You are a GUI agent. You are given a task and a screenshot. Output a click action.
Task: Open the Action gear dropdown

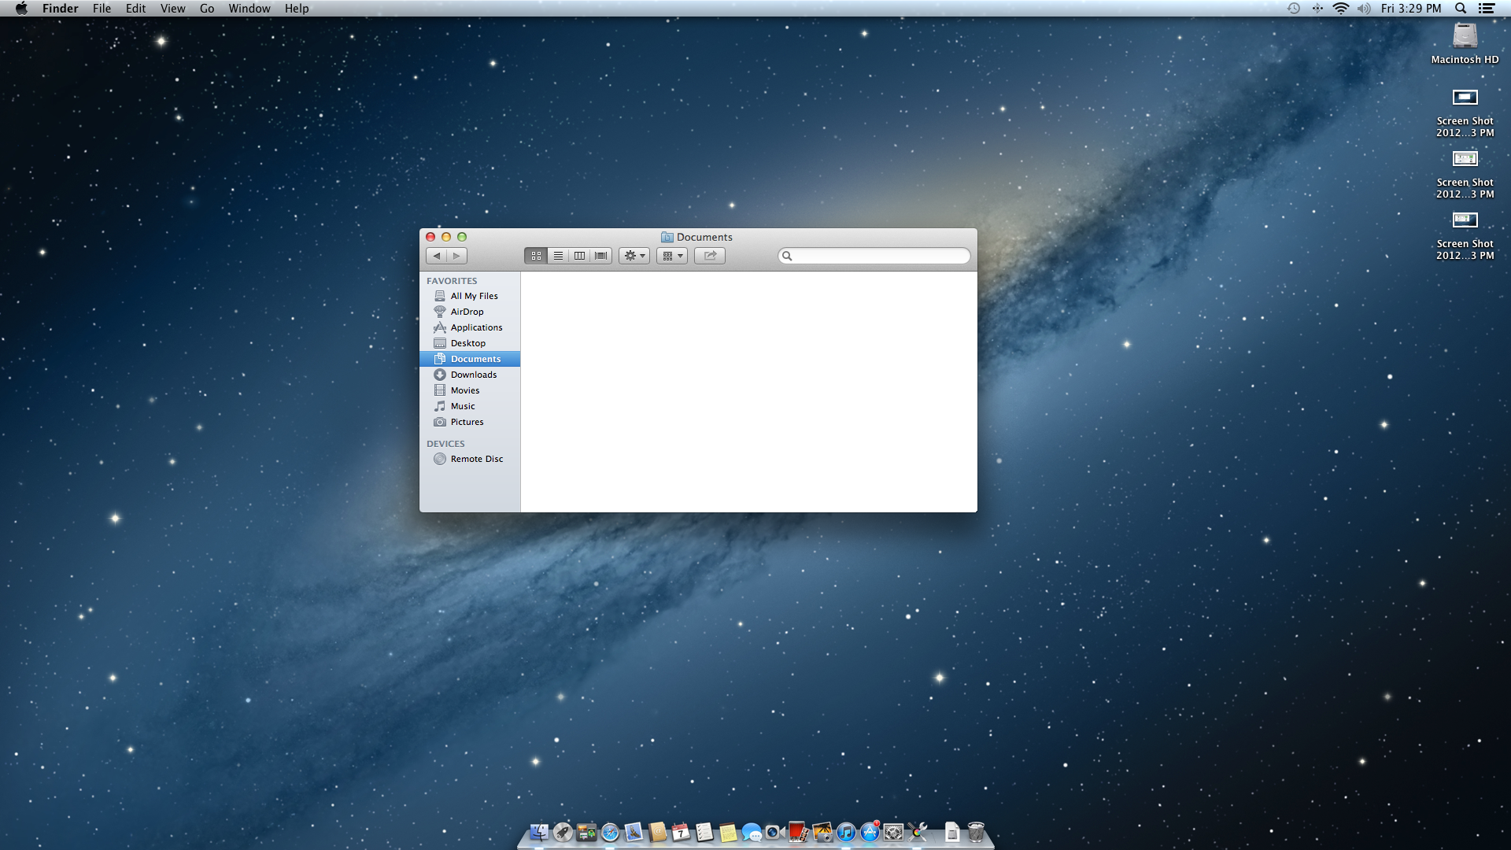[x=634, y=256]
